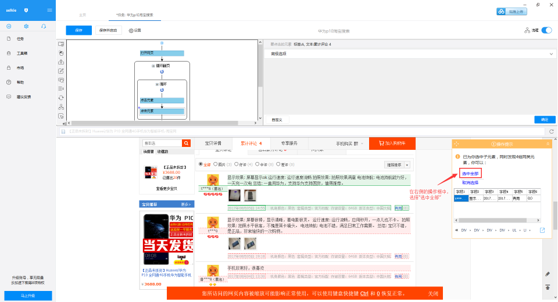Open the 推荐排序 sort dropdown arrow
This screenshot has height=302, width=558.
click(407, 165)
